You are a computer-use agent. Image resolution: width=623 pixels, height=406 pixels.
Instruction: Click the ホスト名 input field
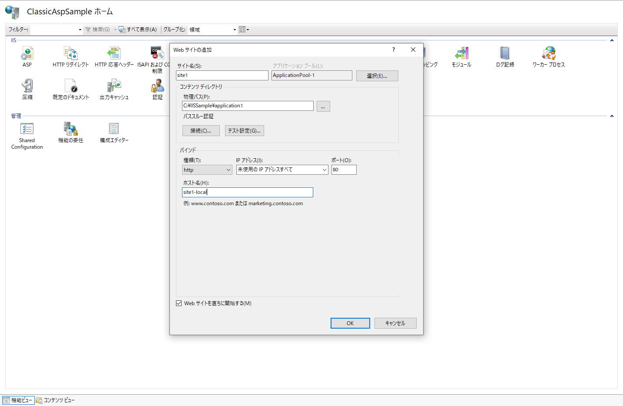pos(248,192)
